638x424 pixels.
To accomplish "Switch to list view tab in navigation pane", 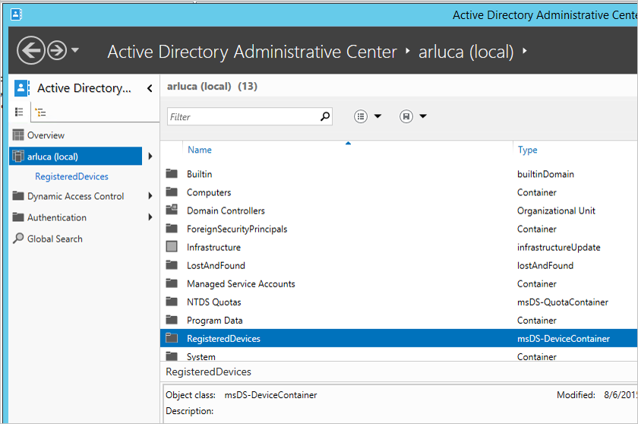I will click(20, 112).
